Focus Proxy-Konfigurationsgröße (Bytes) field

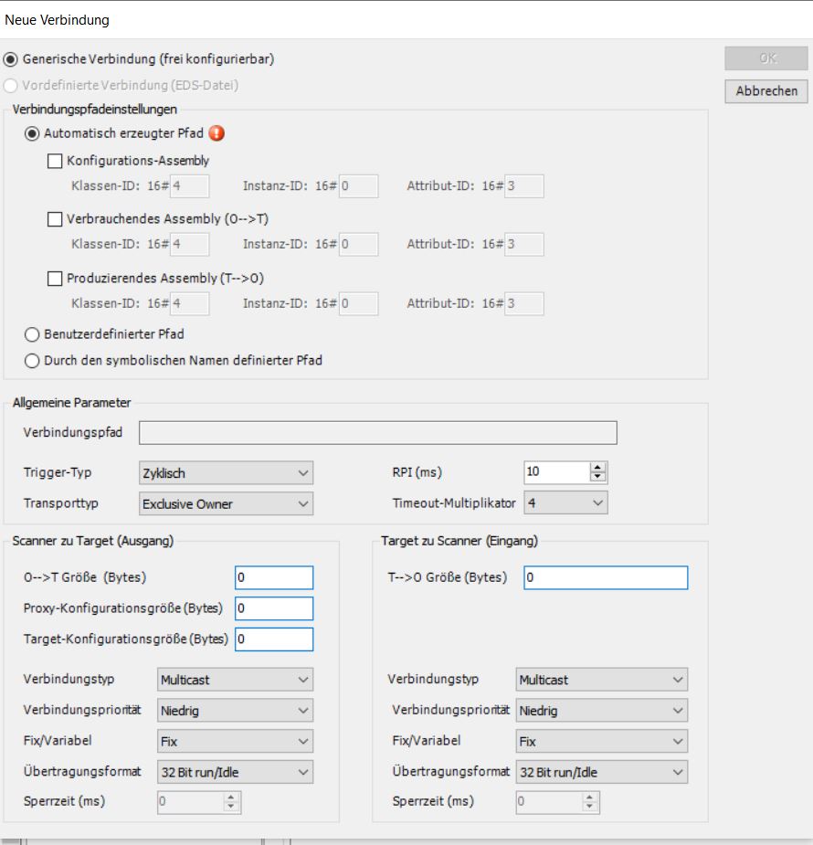[x=274, y=607]
